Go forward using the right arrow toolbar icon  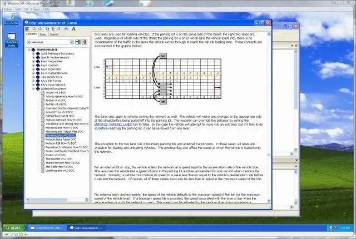(x=40, y=28)
